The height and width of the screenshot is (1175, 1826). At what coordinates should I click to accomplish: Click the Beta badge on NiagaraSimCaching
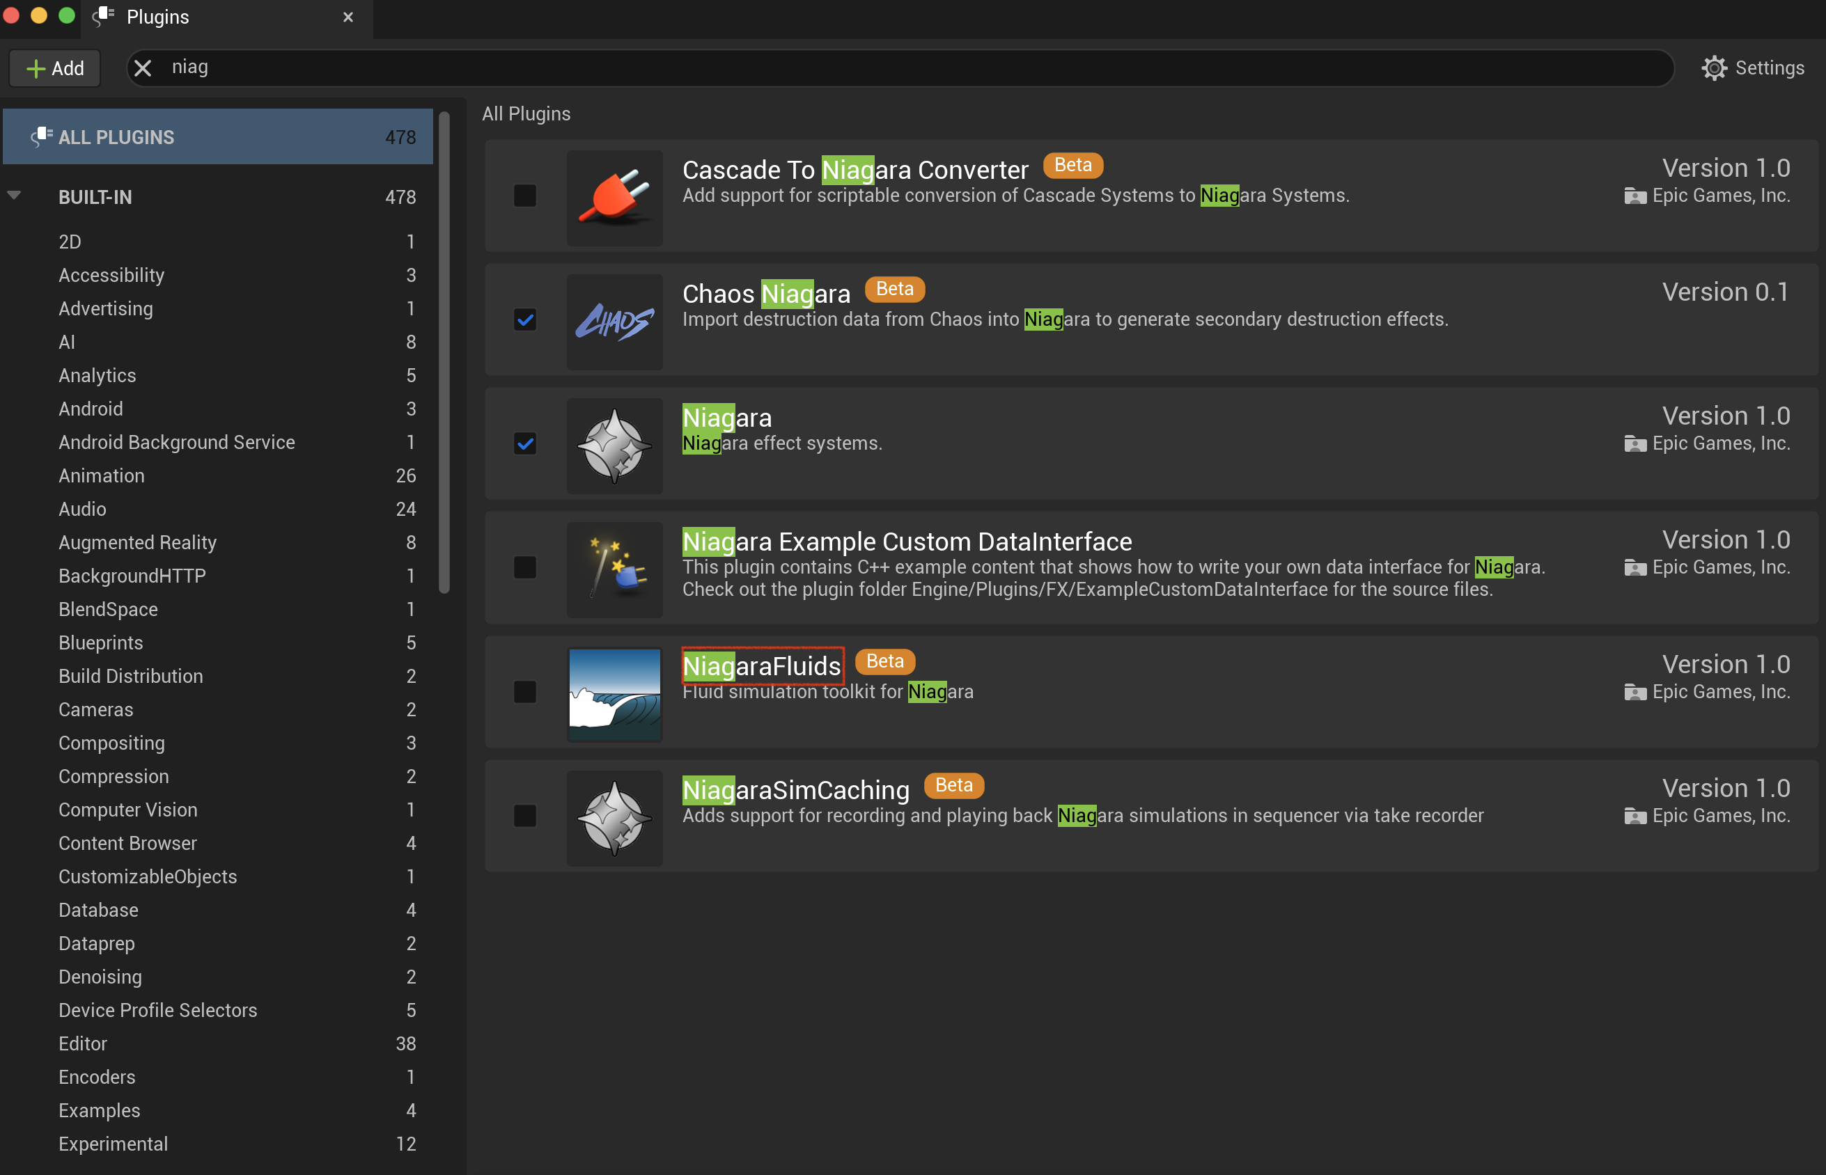coord(953,785)
